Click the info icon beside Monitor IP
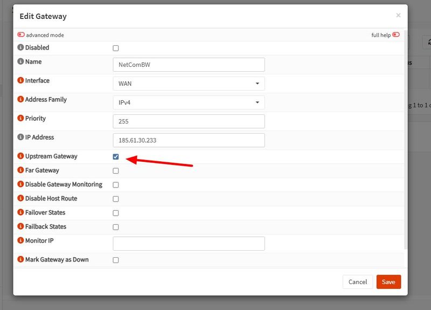 click(x=20, y=240)
